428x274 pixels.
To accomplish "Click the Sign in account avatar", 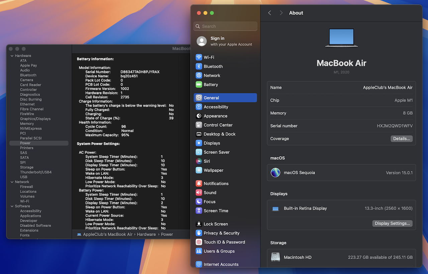I will point(202,41).
